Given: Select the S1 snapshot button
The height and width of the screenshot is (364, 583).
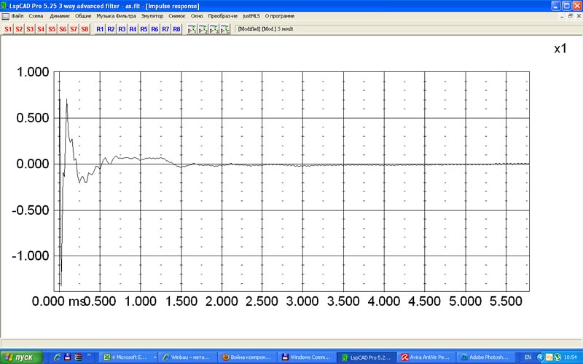Looking at the screenshot, I should 8,29.
